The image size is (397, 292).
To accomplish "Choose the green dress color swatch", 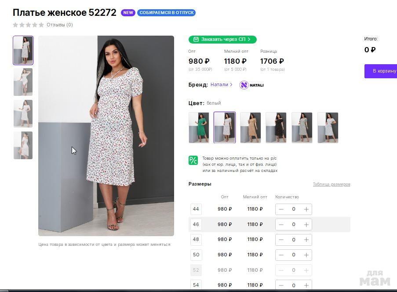I will coord(199,128).
